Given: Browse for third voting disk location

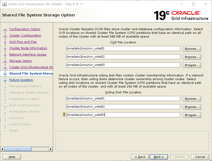Looking at the screenshot, I should (x=192, y=115).
